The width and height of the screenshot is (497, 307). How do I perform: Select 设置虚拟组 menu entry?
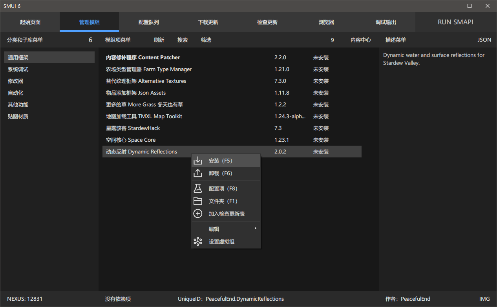pyautogui.click(x=226, y=241)
